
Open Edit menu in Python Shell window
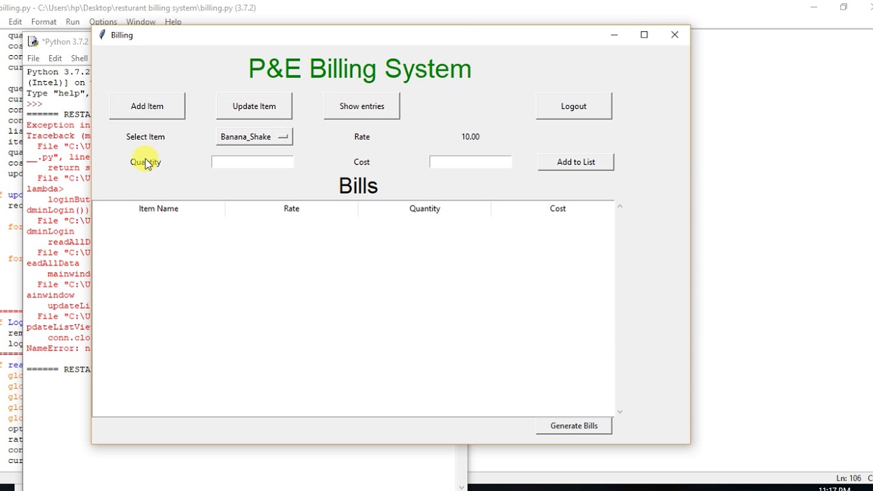coord(55,59)
